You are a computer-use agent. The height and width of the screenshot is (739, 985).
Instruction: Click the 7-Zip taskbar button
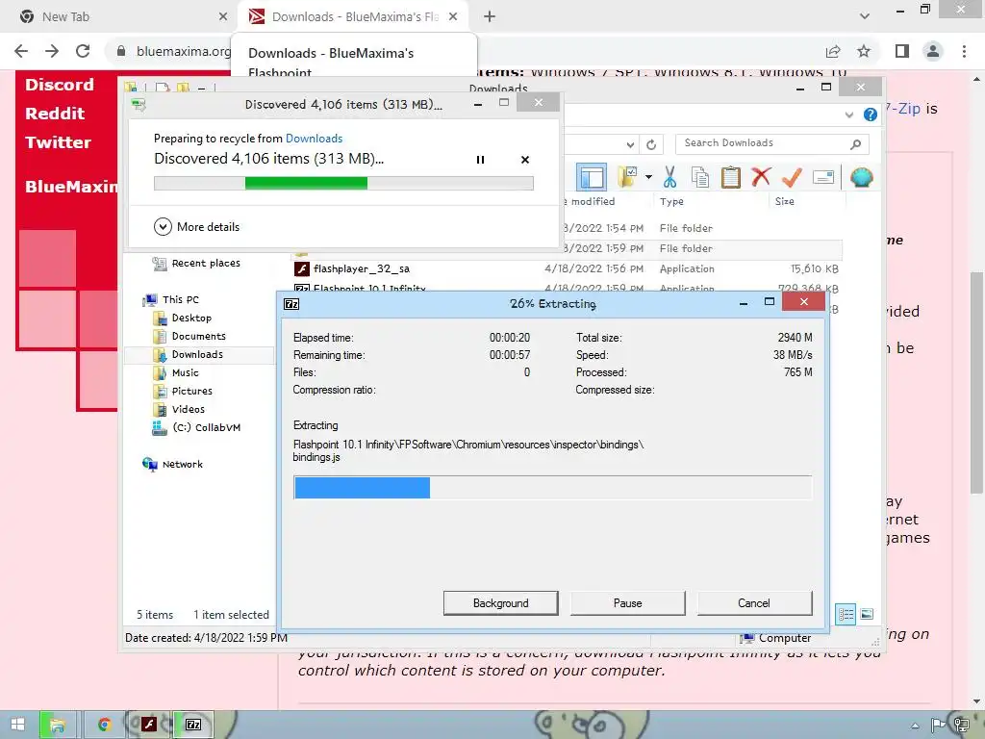pos(193,725)
